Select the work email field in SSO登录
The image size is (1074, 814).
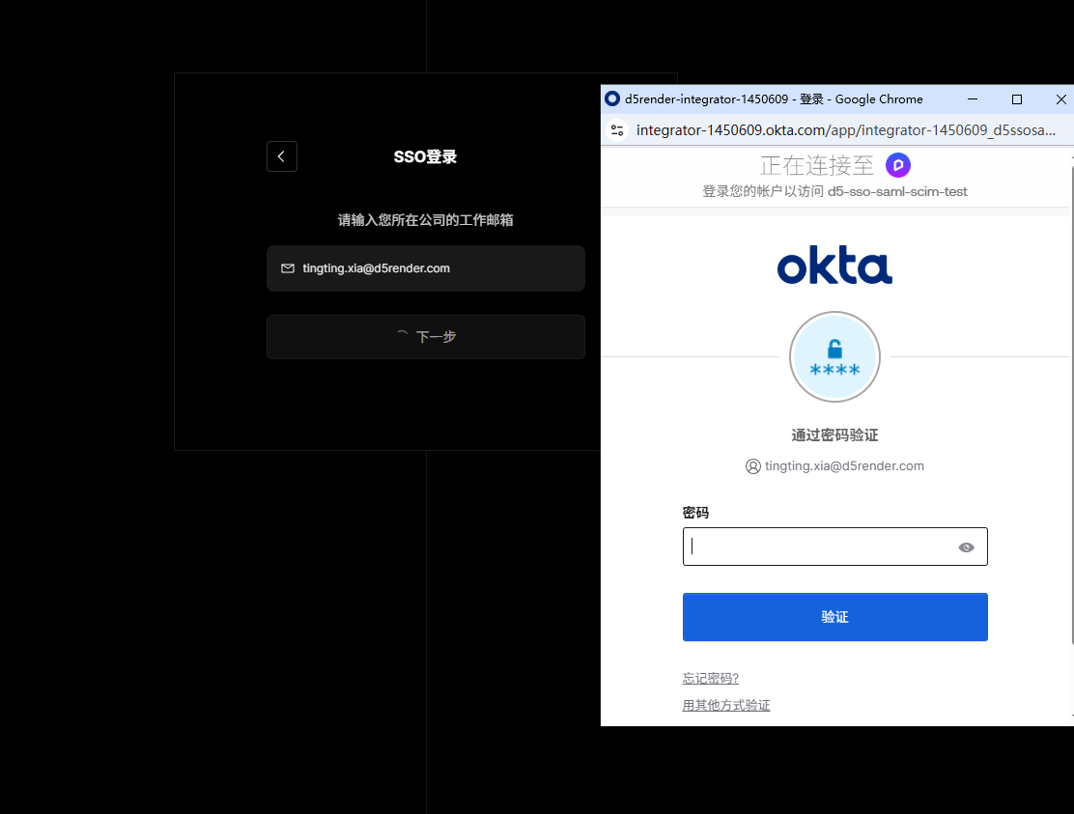(435, 268)
